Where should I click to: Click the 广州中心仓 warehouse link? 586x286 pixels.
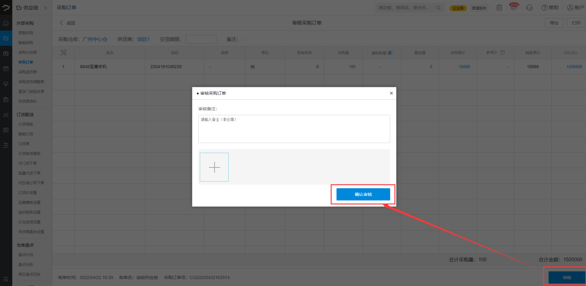tap(95, 39)
